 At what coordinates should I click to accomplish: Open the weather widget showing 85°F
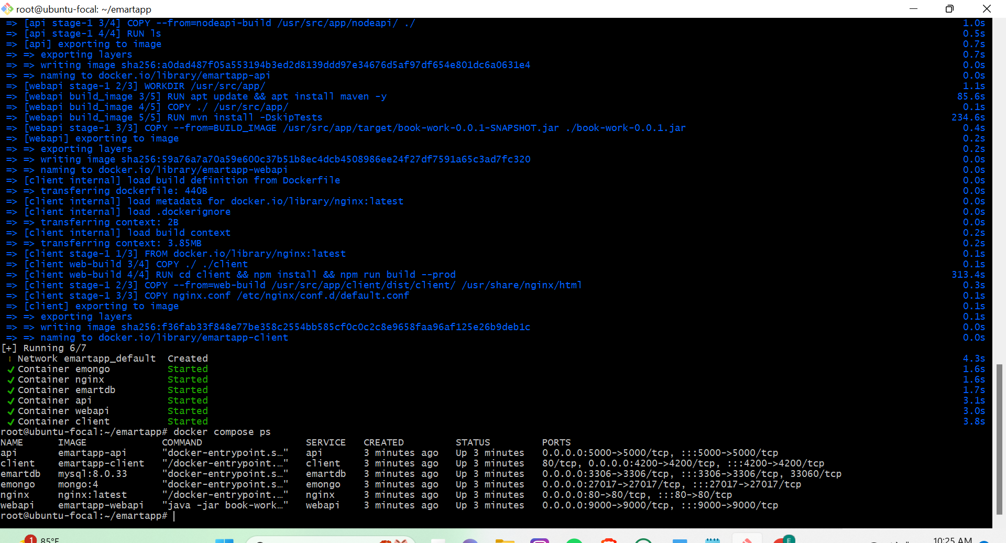click(41, 539)
